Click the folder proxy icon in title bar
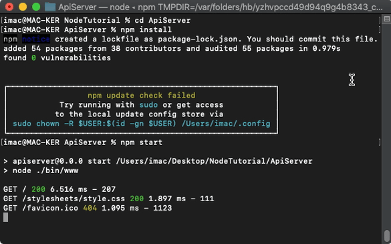This screenshot has height=244, width=391. tap(50, 7)
